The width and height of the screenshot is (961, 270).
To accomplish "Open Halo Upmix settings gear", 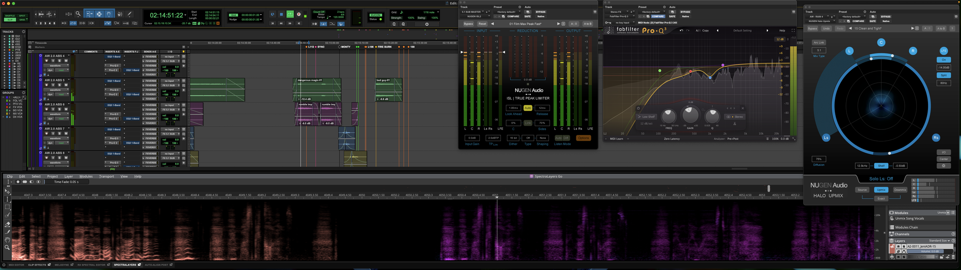I will click(x=943, y=166).
